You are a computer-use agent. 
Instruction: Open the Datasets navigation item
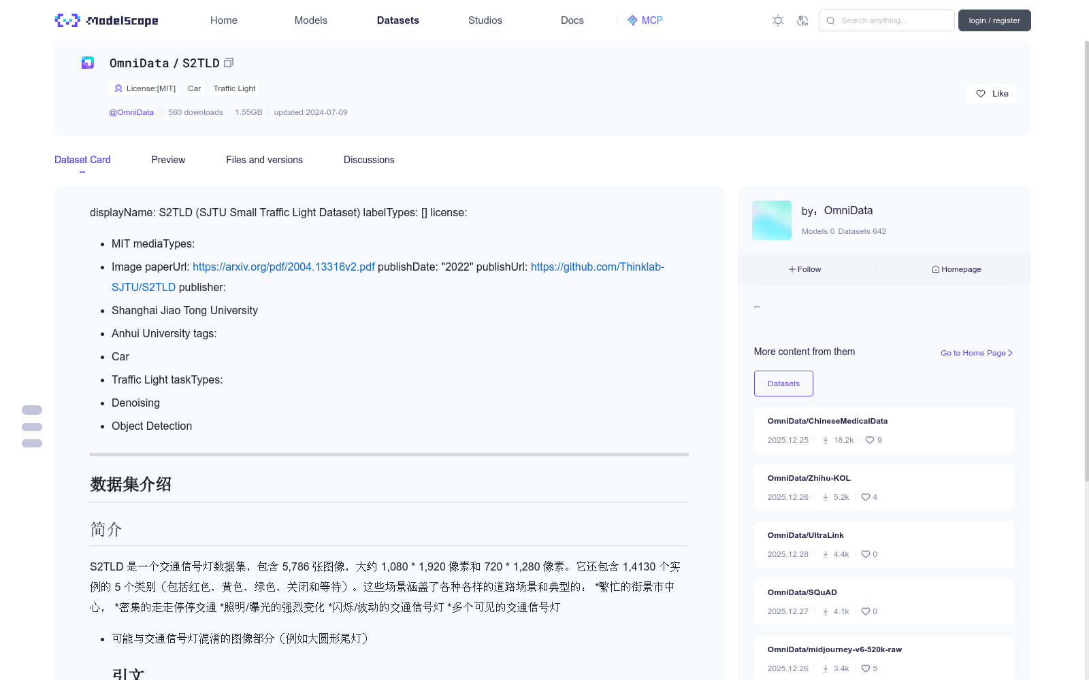398,20
